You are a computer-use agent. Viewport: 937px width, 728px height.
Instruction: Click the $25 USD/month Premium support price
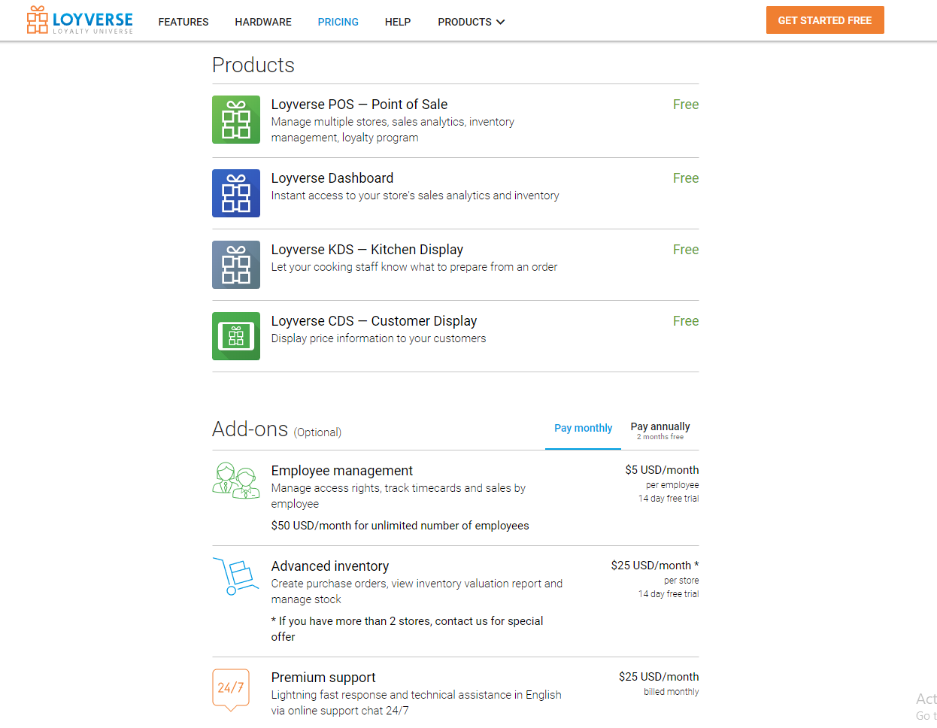(x=659, y=677)
